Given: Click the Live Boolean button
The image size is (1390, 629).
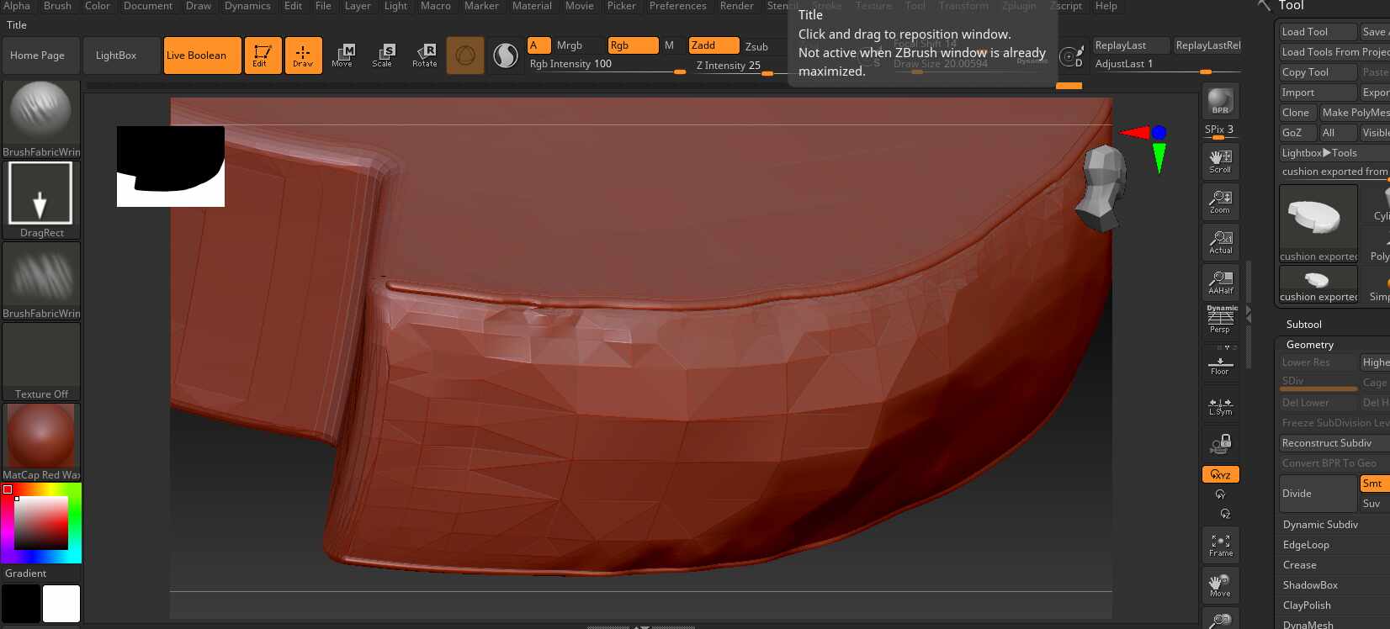Looking at the screenshot, I should point(202,55).
